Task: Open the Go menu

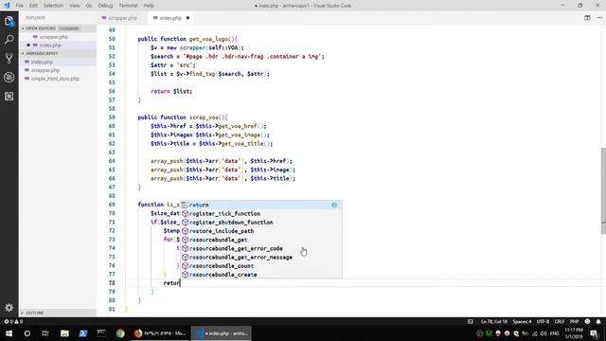Action: (x=89, y=6)
